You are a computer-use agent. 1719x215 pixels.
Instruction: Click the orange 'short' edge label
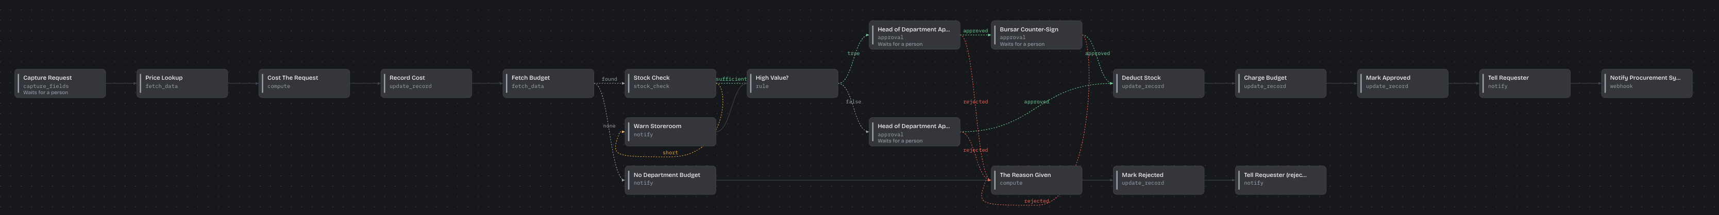(671, 153)
